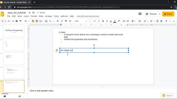Click the numbered list icon
The width and height of the screenshot is (177, 99).
tap(145, 21)
